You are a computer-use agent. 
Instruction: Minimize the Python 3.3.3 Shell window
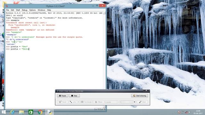tap(93, 6)
